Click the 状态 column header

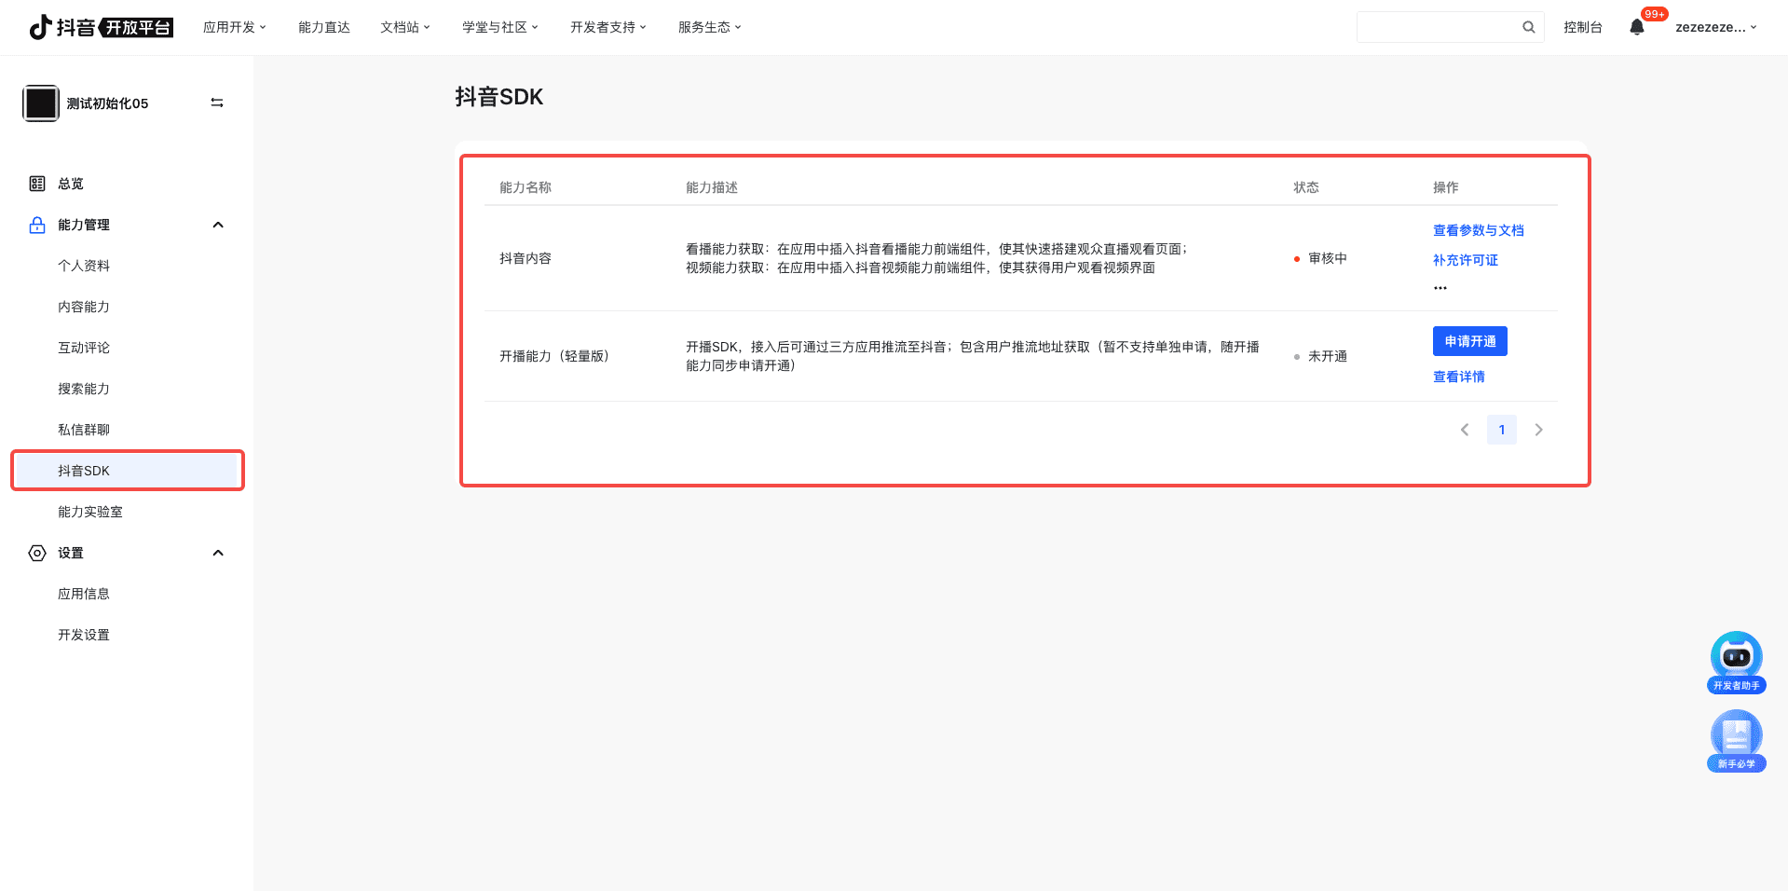[1306, 187]
